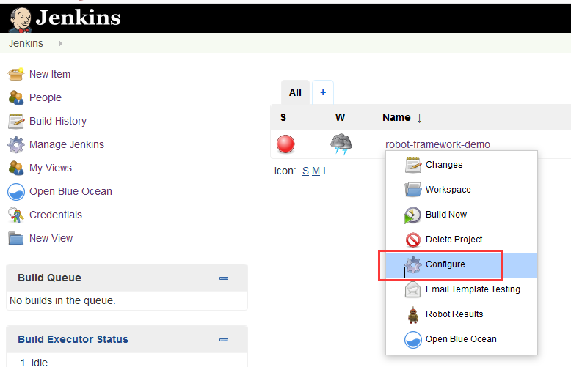Open the My Views link
Image resolution: width=571 pixels, height=367 pixels.
coord(51,168)
